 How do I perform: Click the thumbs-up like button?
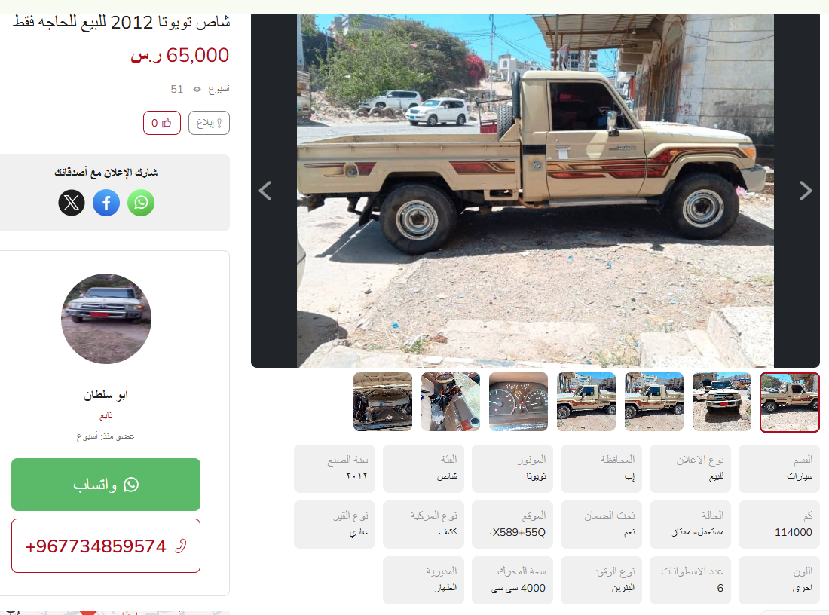point(162,123)
